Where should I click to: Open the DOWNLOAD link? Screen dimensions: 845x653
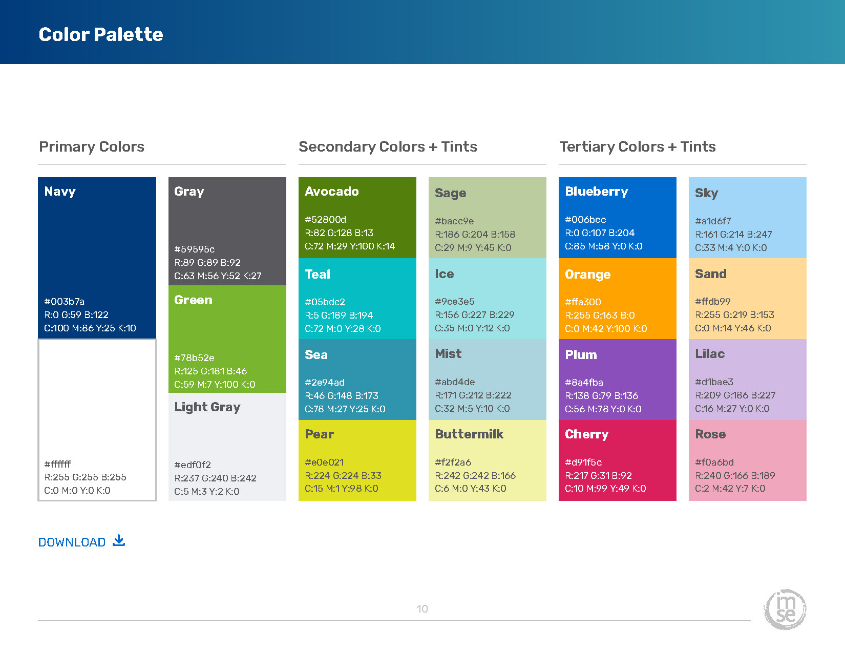pos(72,542)
